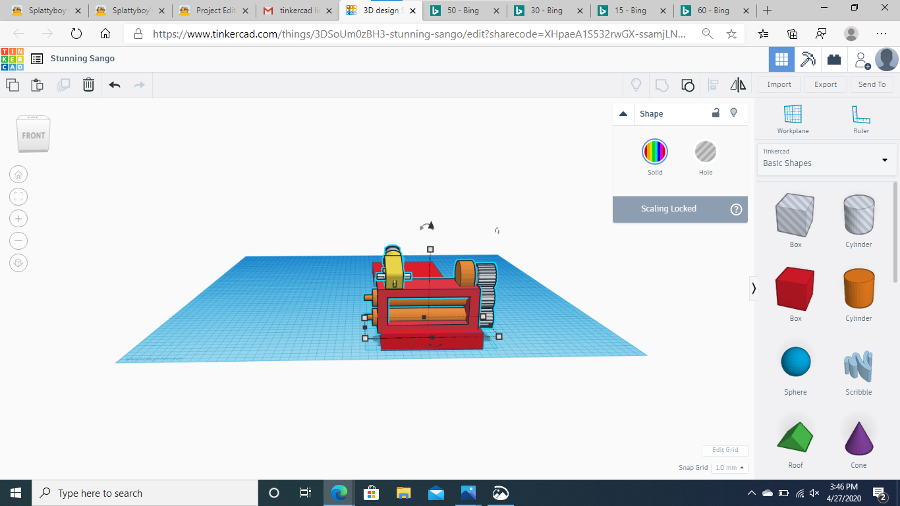Click the Show All lightbulb icon

[x=636, y=84]
